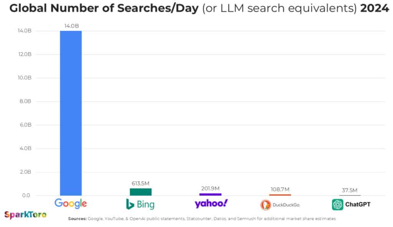Click the chart title text
The image size is (393, 227).
[x=199, y=9]
